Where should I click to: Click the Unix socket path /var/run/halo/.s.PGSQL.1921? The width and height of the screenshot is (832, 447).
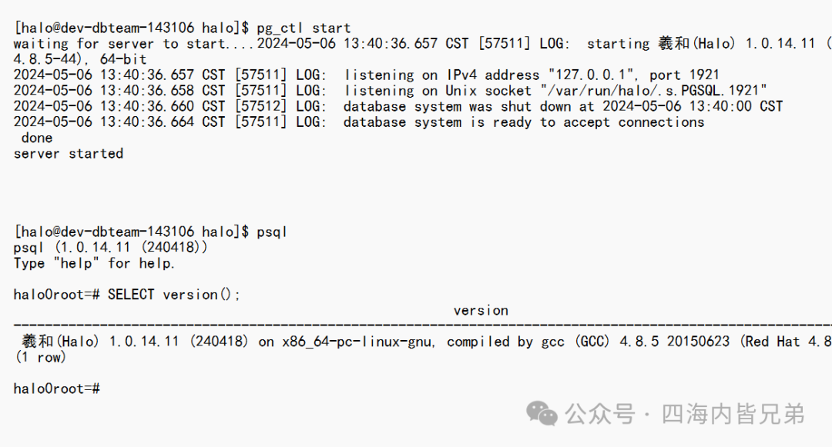[x=654, y=91]
